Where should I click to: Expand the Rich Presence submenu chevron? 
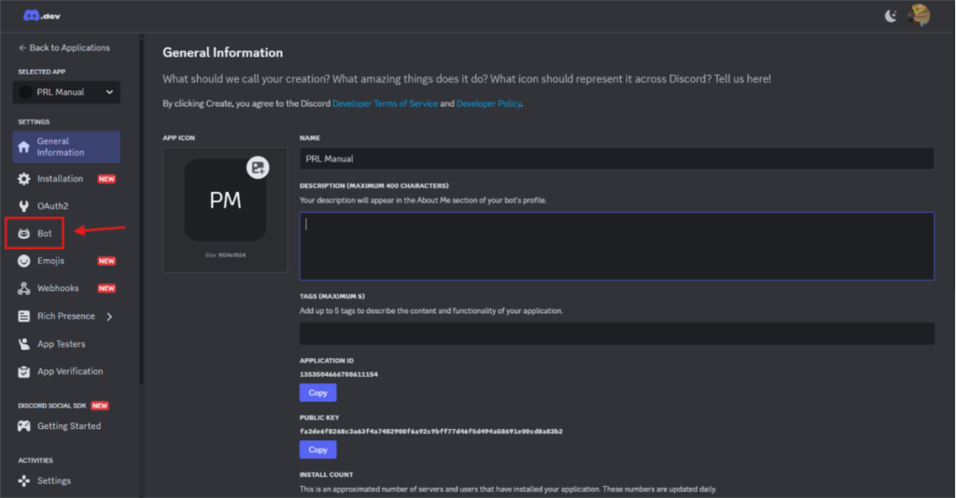click(110, 316)
